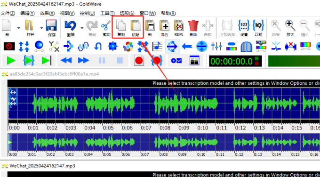
Task: Click the paste-as-new clipboard window icon
Action: pos(150,25)
